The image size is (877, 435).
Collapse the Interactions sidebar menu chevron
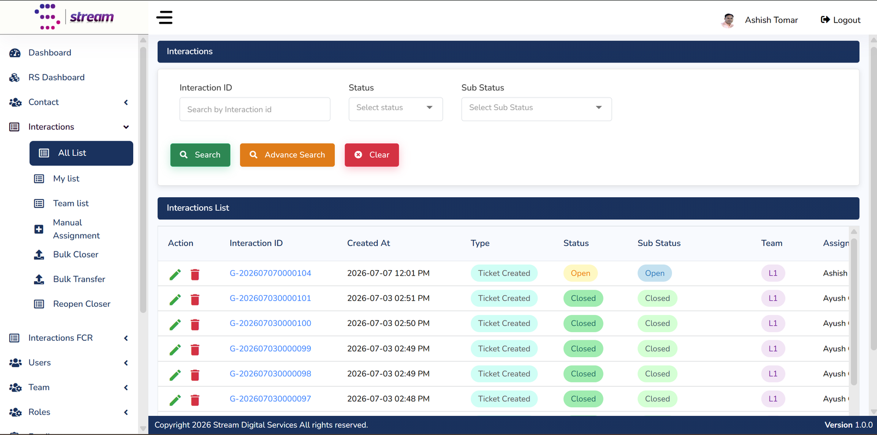(x=126, y=127)
